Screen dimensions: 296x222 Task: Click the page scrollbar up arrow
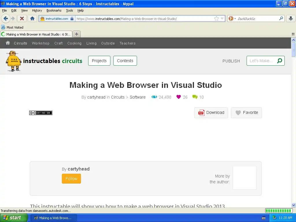click(x=293, y=40)
